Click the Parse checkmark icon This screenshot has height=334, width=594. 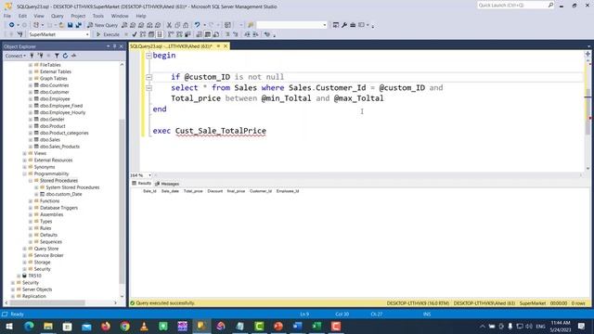[x=134, y=34]
